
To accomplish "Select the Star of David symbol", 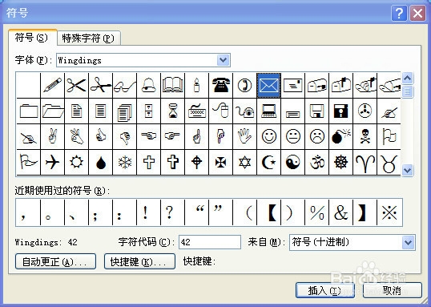I will tap(244, 162).
